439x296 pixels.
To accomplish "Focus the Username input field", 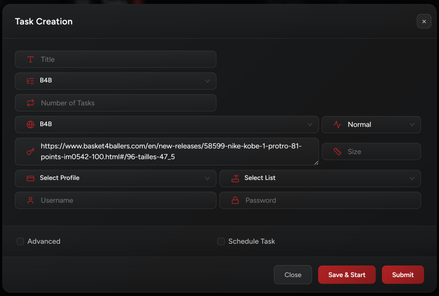I will [124, 200].
